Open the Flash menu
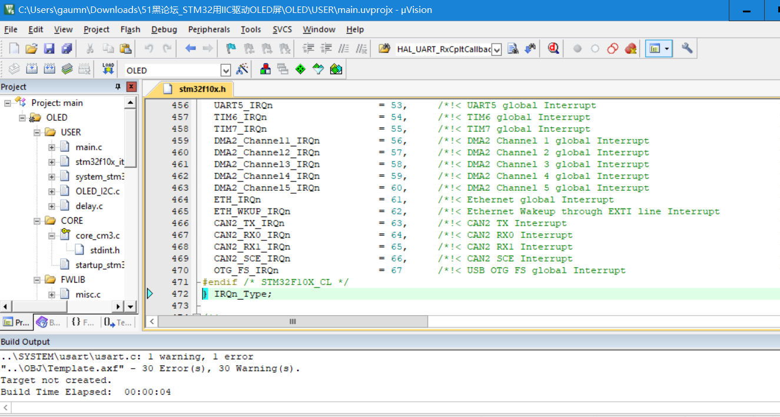The image size is (780, 417). pyautogui.click(x=130, y=29)
